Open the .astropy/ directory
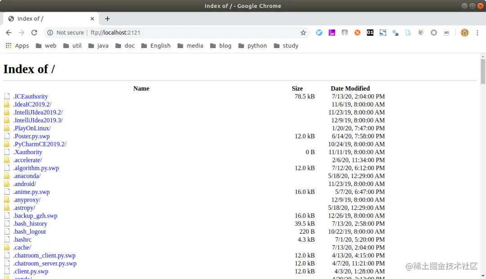This screenshot has height=279, width=486. coord(24,208)
